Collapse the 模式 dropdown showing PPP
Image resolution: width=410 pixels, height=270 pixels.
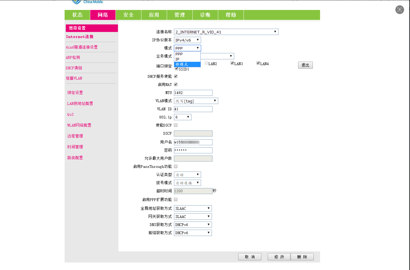187,48
